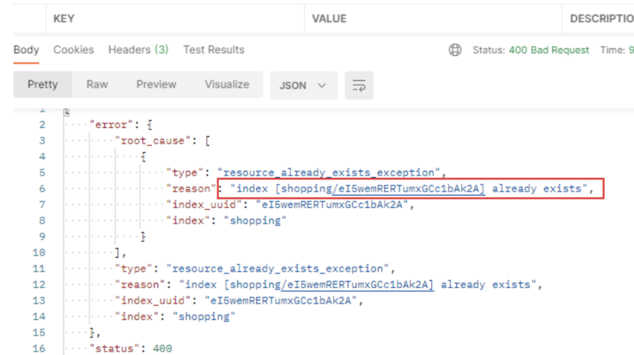Select the Headers (3) tab
Screen dimensions: 634x355
coord(138,50)
